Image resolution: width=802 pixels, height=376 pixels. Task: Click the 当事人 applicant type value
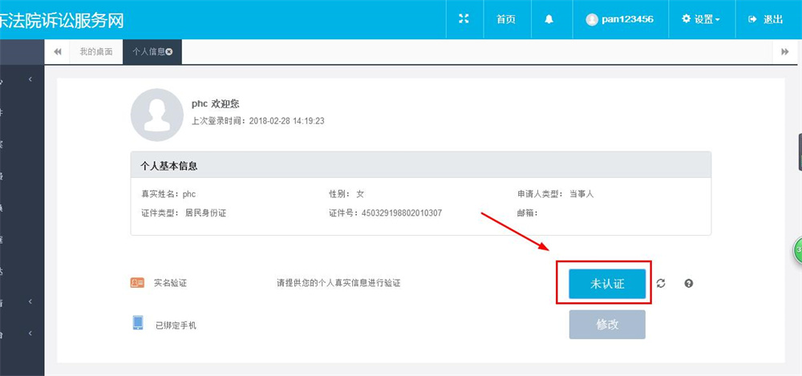[581, 194]
